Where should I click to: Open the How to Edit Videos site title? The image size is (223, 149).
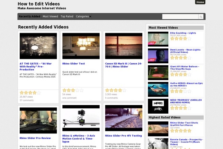39,4
